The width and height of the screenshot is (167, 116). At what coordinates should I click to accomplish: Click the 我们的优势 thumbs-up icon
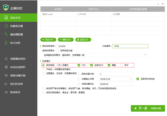click(6, 84)
